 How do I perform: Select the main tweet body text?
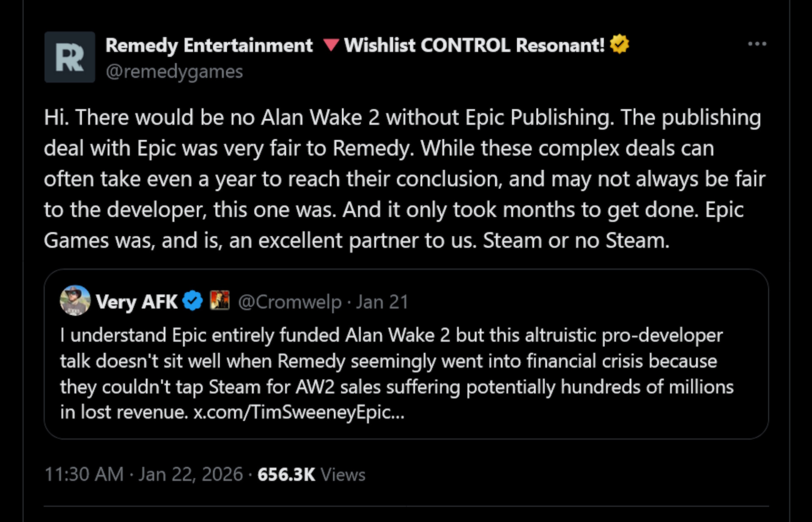click(402, 177)
